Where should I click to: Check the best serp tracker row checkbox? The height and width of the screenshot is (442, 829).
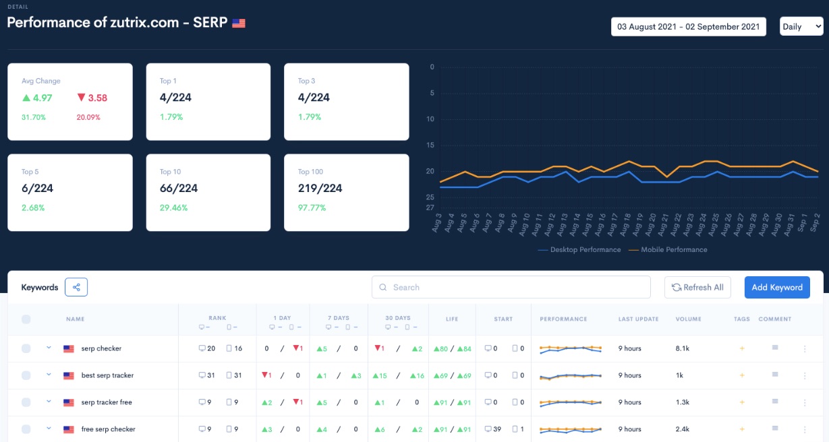tap(26, 375)
